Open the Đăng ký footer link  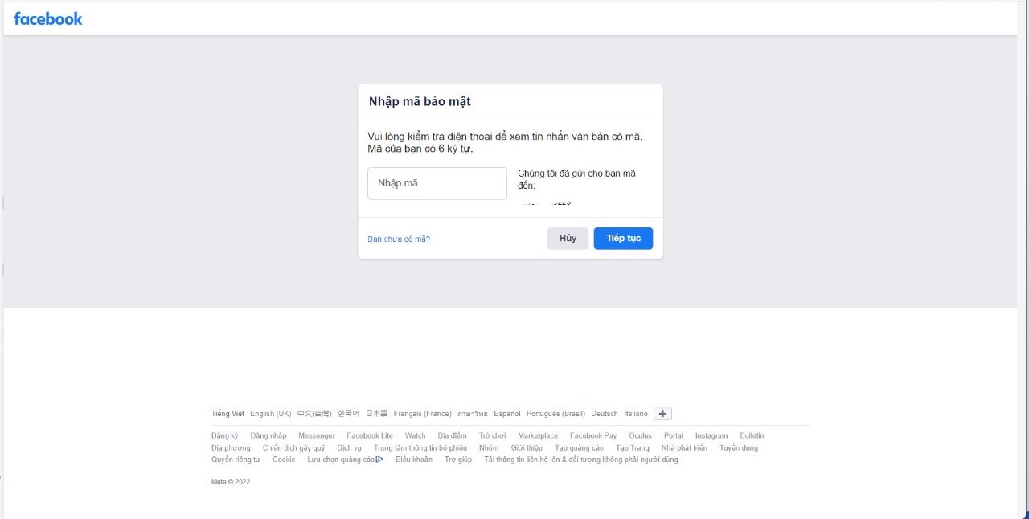point(225,435)
